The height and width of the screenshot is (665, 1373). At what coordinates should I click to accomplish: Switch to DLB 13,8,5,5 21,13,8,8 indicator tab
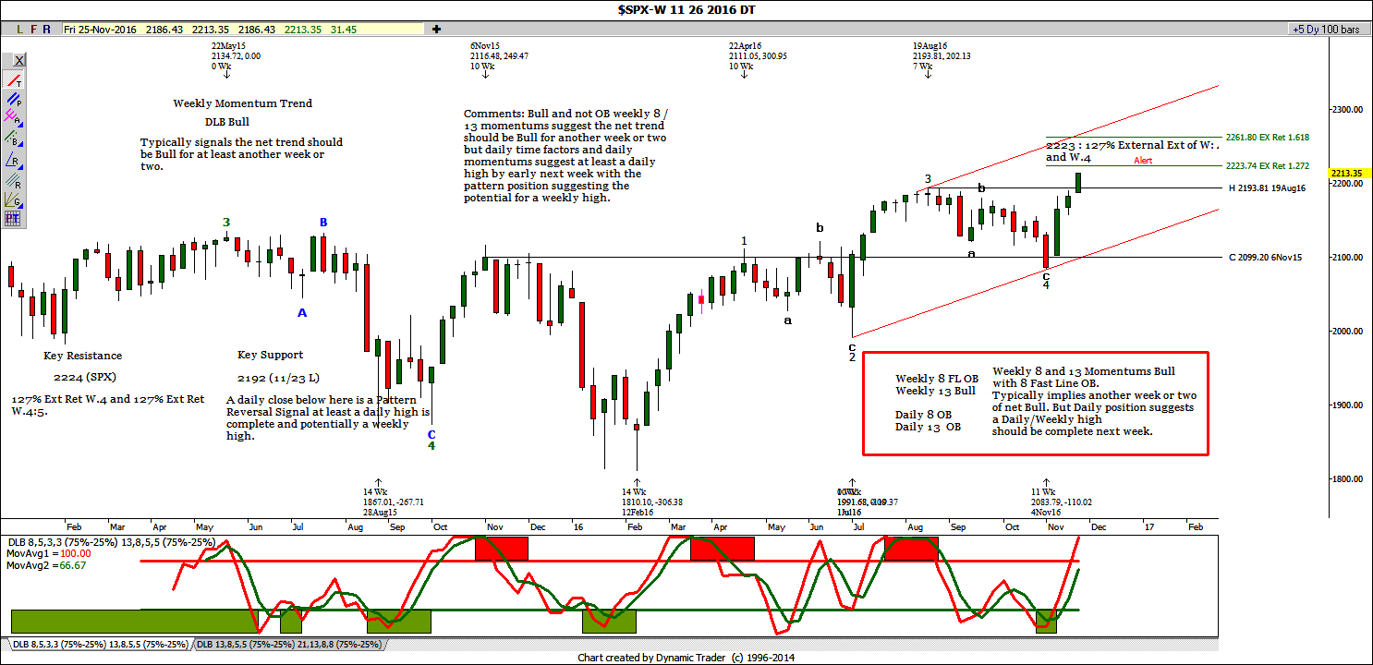pos(289,644)
